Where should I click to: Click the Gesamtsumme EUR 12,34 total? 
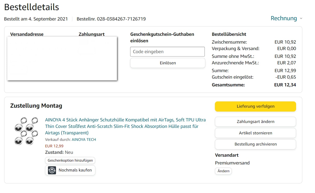pos(285,85)
